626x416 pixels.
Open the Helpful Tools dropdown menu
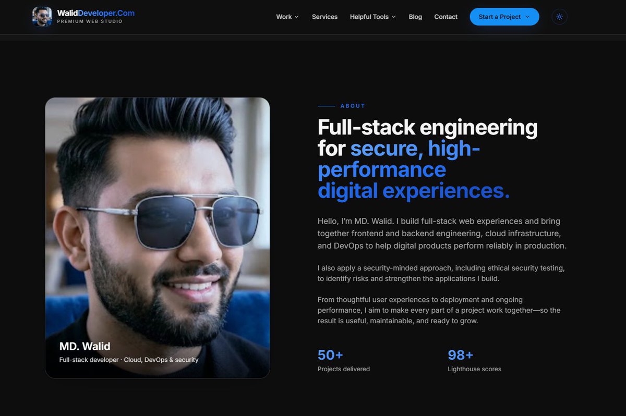(x=373, y=17)
